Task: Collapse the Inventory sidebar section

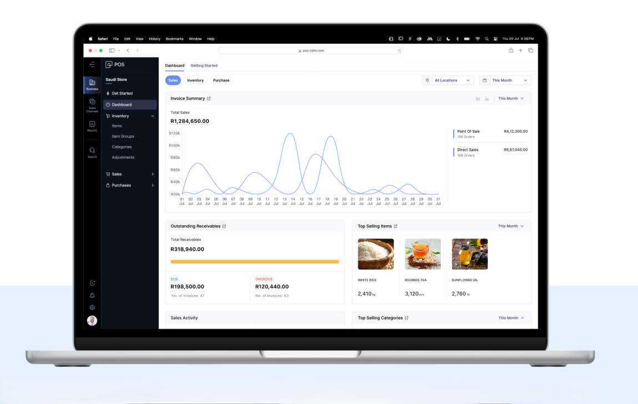Action: click(153, 116)
